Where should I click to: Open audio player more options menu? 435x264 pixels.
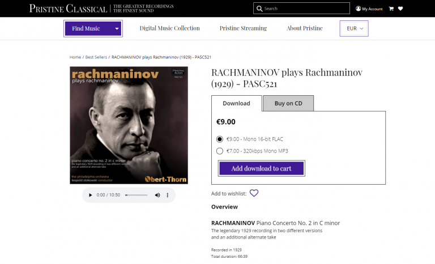pyautogui.click(x=167, y=195)
